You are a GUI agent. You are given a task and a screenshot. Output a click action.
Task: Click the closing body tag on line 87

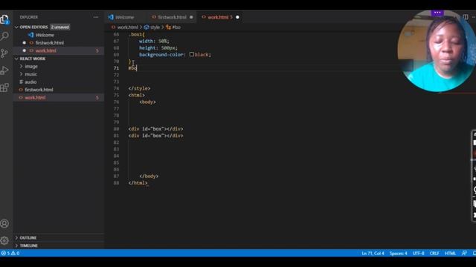[149, 177]
